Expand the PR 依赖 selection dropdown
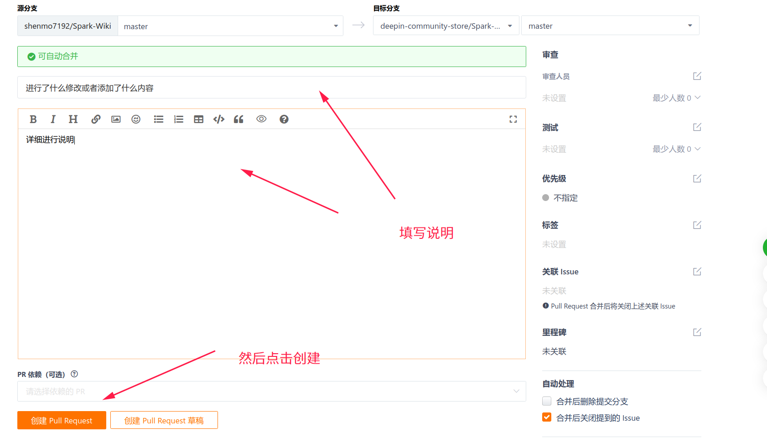This screenshot has width=767, height=443. (x=271, y=391)
